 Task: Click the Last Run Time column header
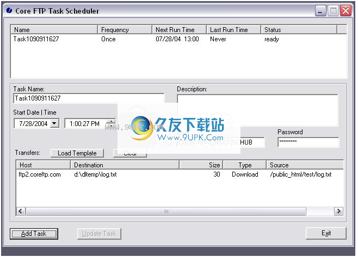point(233,30)
